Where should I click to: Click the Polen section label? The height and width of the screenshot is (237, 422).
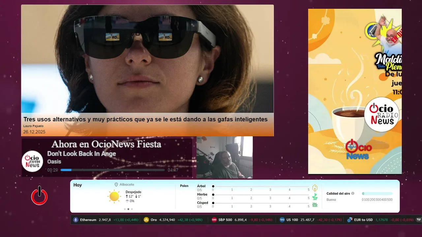point(184,186)
